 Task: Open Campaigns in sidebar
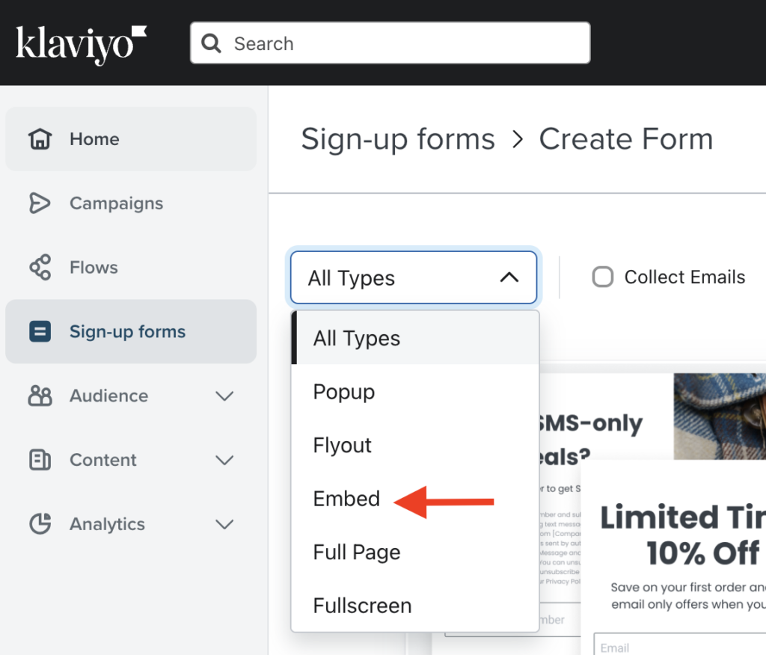point(131,203)
